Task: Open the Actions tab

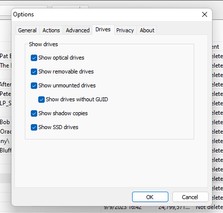Action: tap(51, 30)
